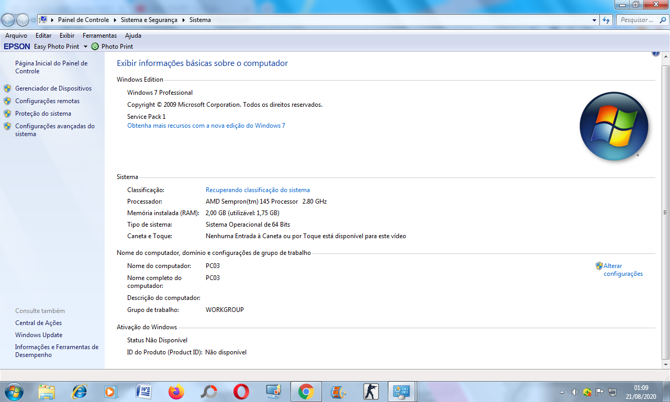The height and width of the screenshot is (402, 670).
Task: Open the Ferramentas menu
Action: [99, 36]
